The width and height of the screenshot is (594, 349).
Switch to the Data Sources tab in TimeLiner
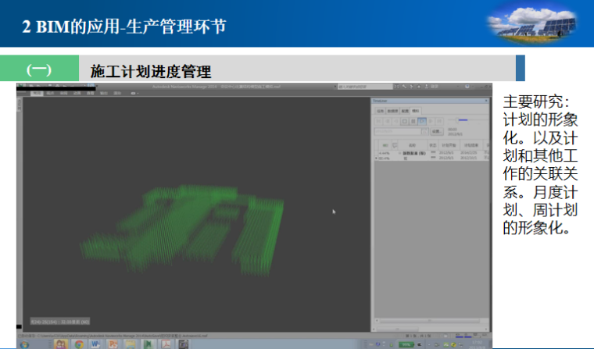click(x=392, y=111)
